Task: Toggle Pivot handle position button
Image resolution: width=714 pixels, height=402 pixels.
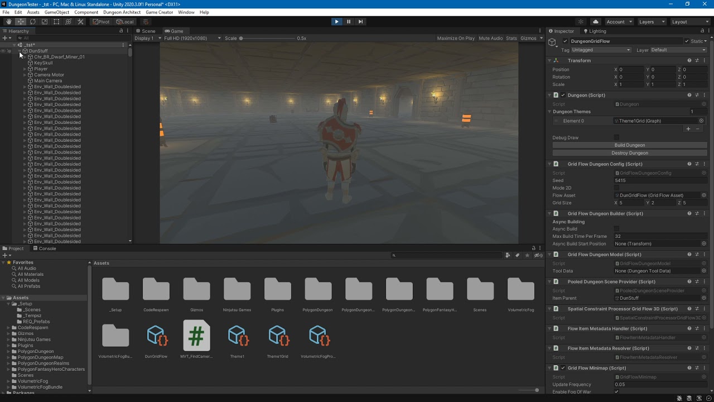Action: point(102,22)
